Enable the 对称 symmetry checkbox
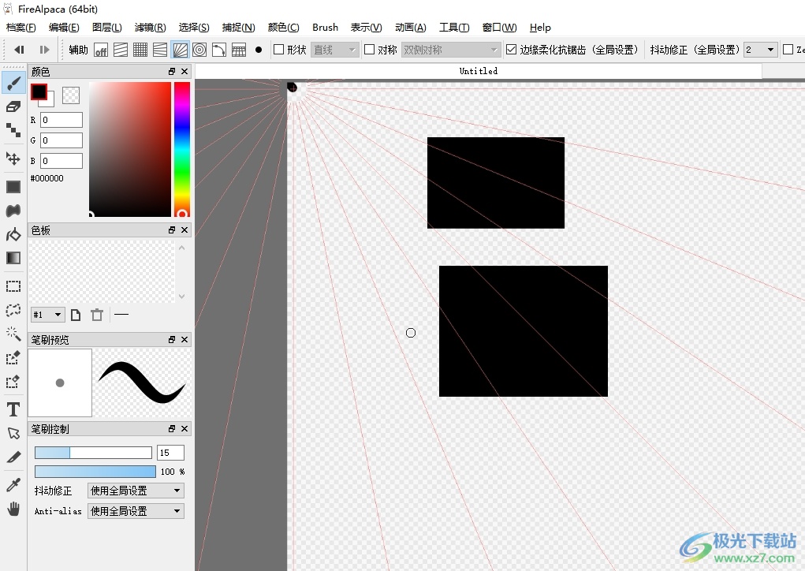Screen dimensions: 805x571 369,50
